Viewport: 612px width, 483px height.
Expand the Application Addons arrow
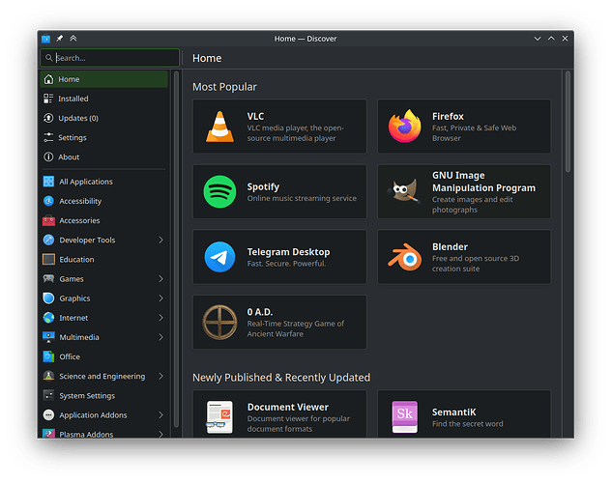160,415
